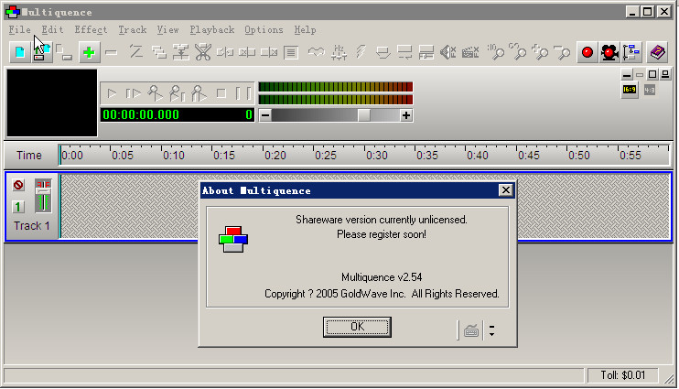Screen dimensions: 679x389
Task: Click the green plus Add track icon
Action: [89, 52]
